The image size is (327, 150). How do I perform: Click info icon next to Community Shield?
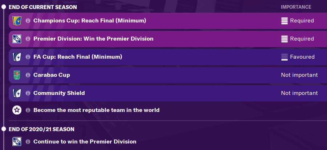28,93
